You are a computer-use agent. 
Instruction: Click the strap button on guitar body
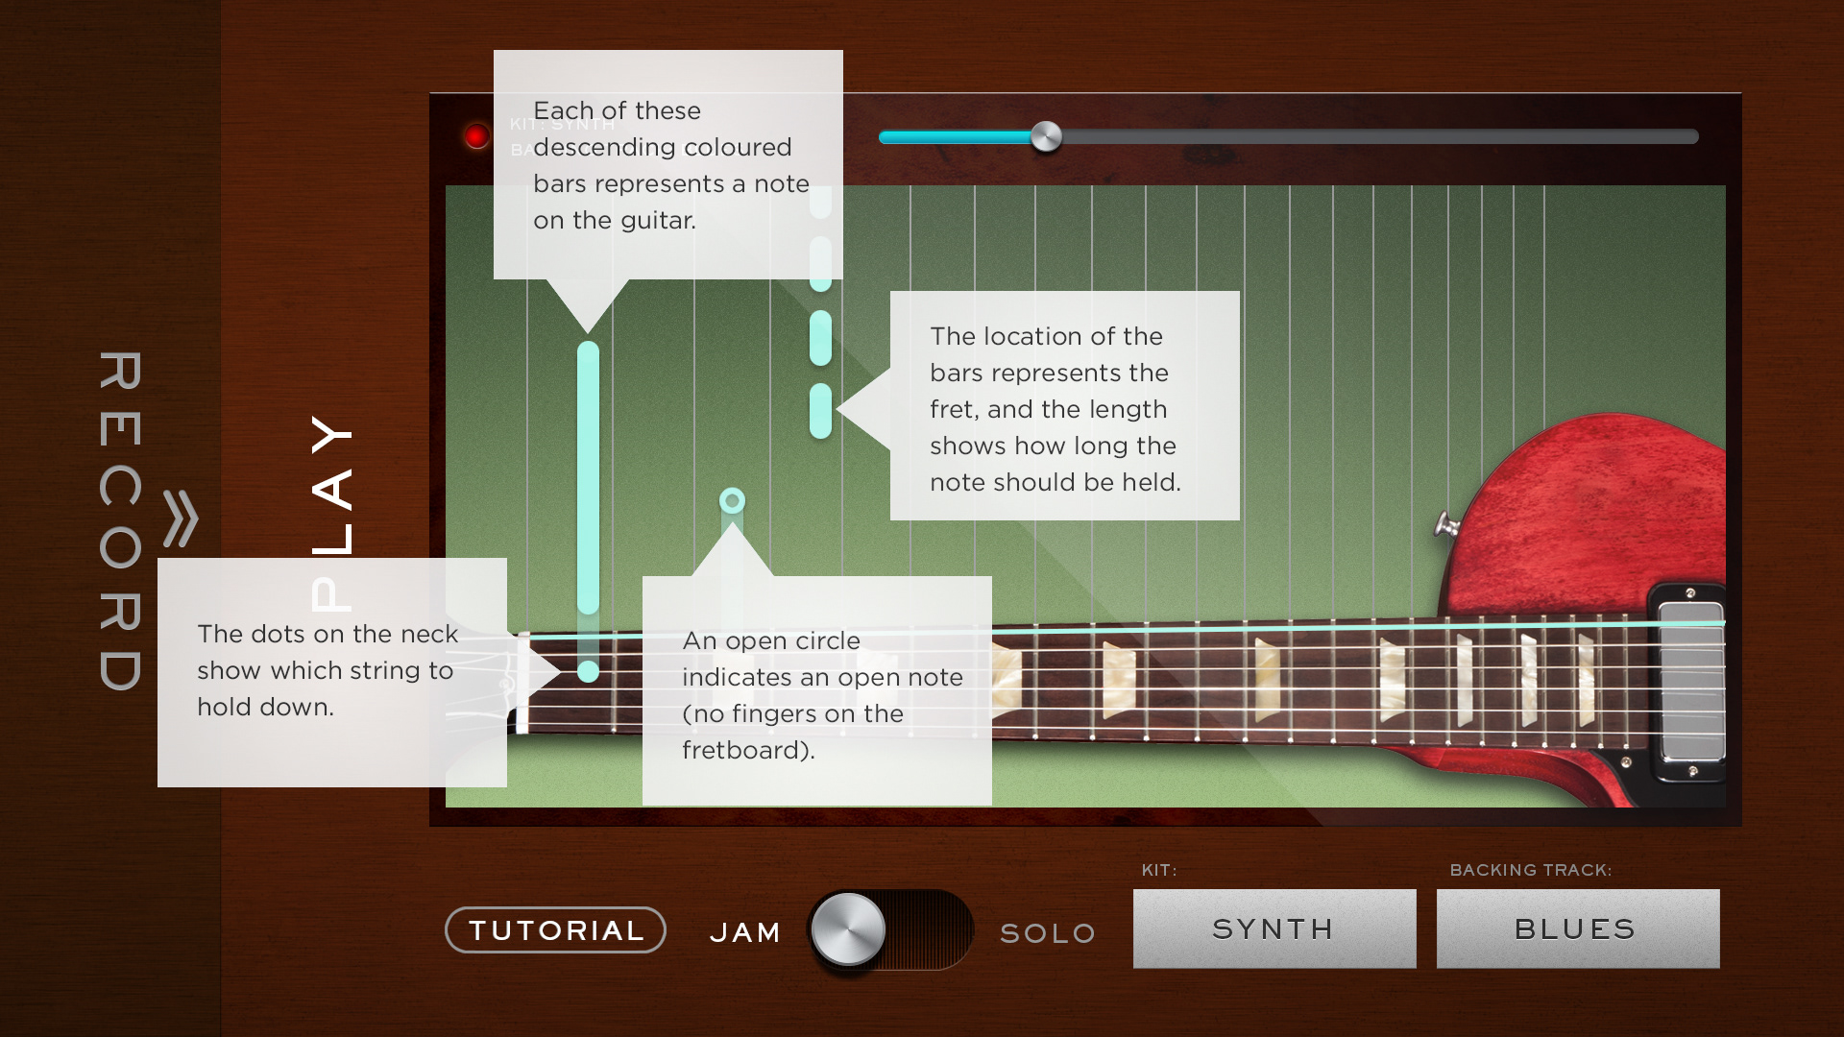pyautogui.click(x=1446, y=524)
